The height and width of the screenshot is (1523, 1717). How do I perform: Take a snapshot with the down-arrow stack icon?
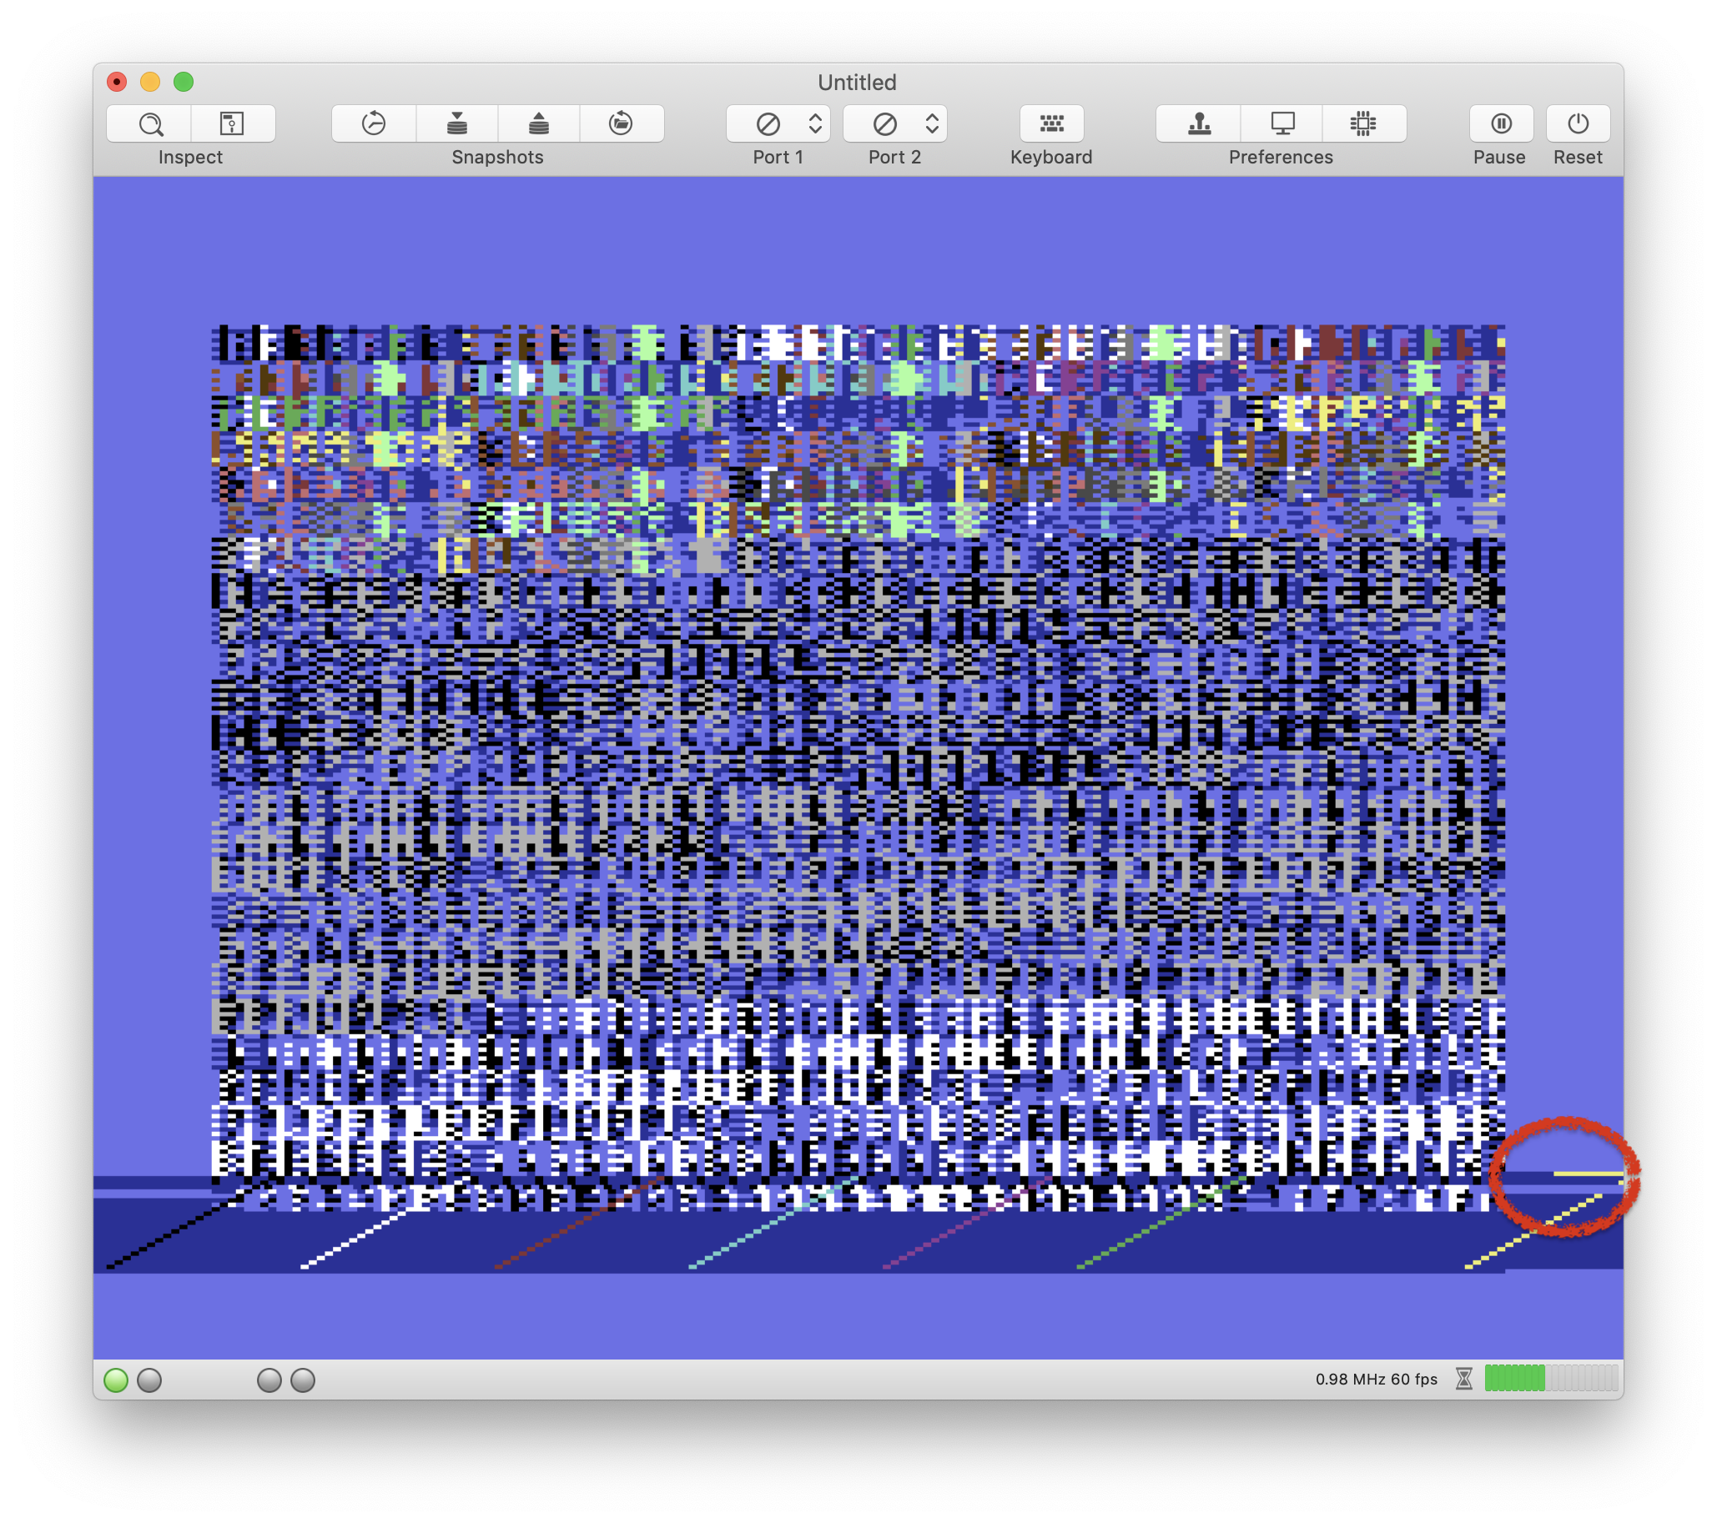coord(457,124)
